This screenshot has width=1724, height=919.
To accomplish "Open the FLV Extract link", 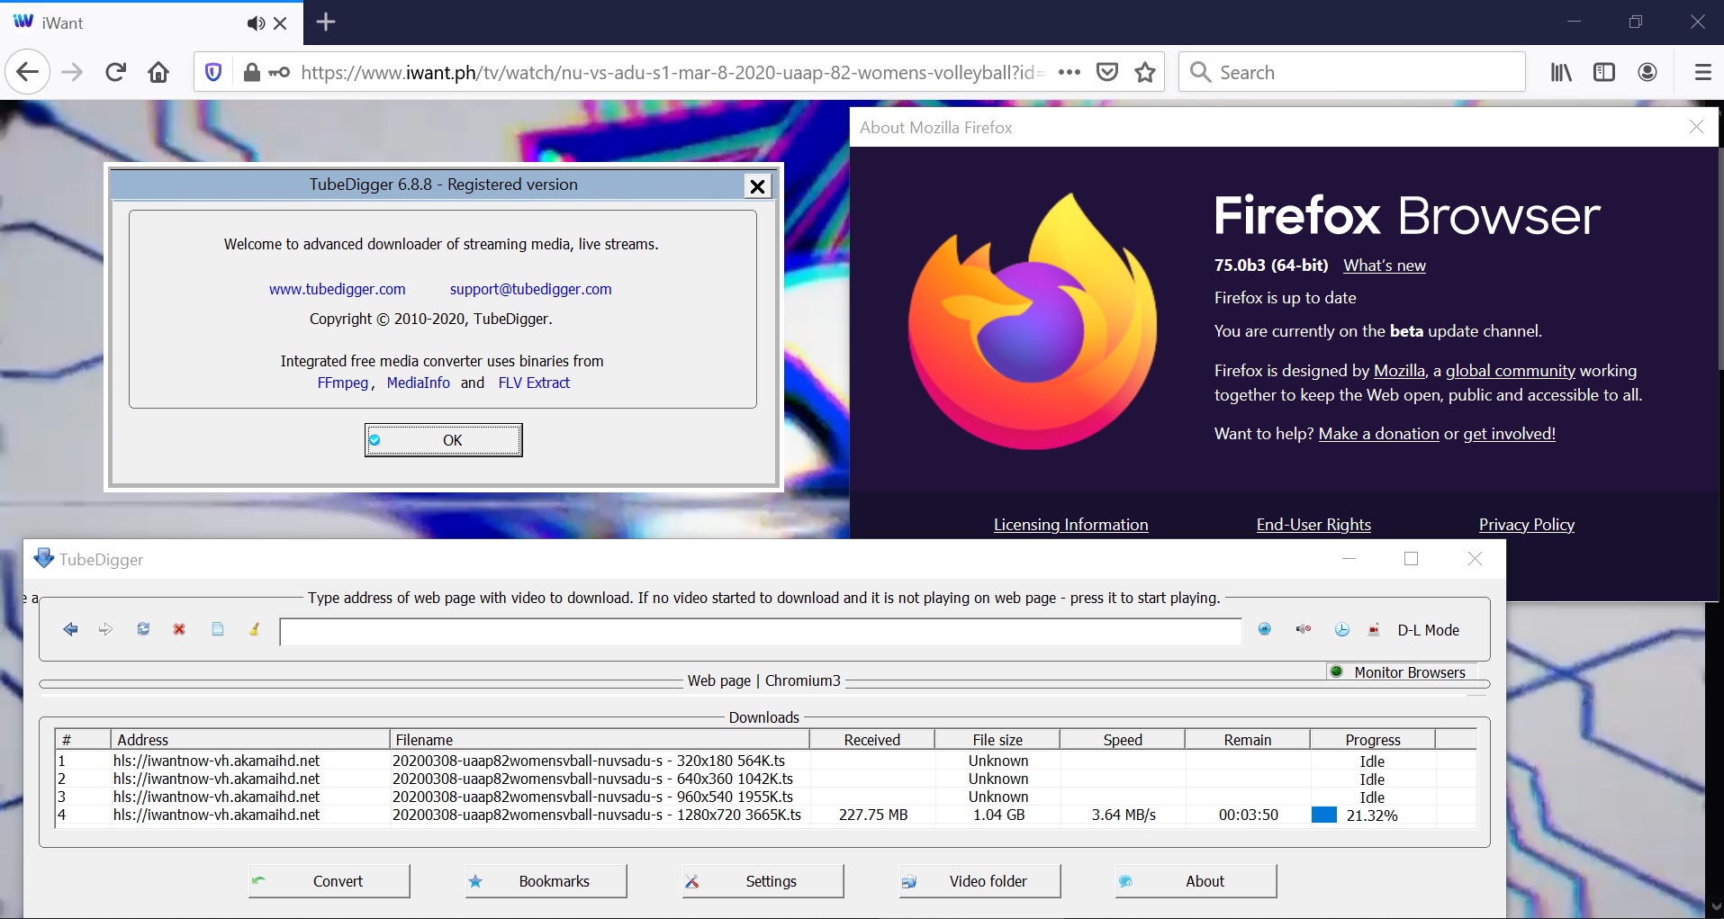I will pyautogui.click(x=535, y=383).
